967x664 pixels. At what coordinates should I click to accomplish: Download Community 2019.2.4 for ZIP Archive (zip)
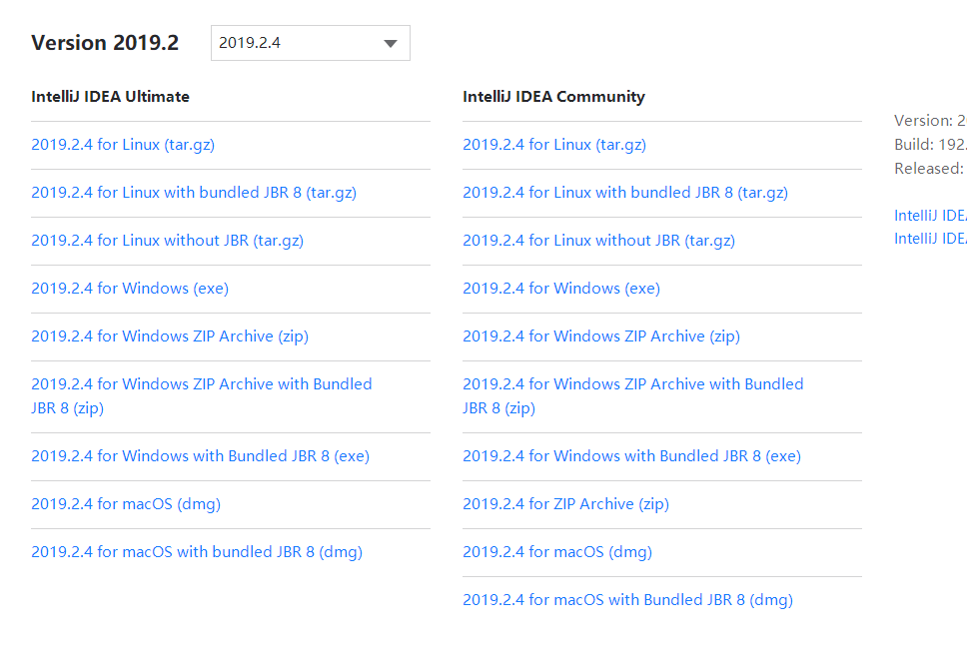pyautogui.click(x=566, y=504)
